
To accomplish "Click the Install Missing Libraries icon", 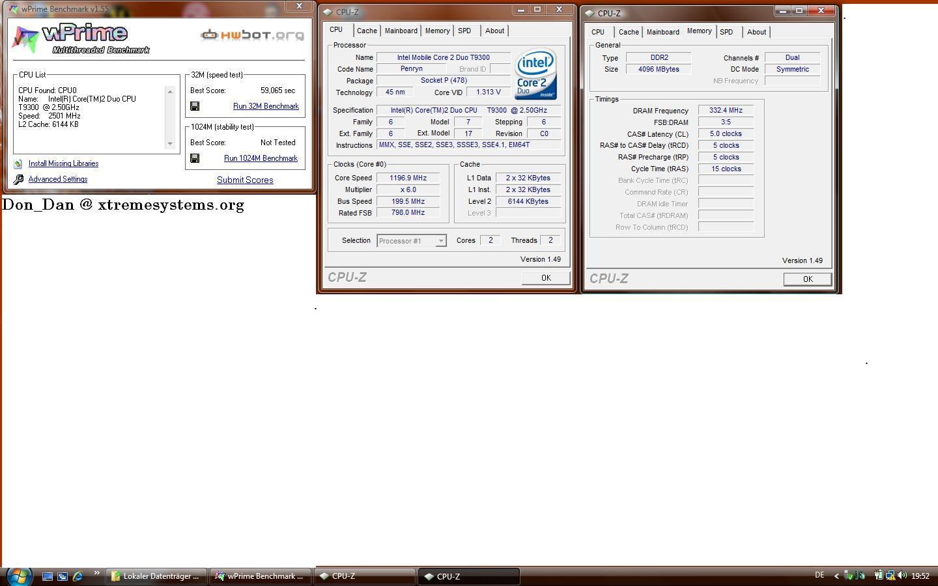I will click(x=18, y=163).
